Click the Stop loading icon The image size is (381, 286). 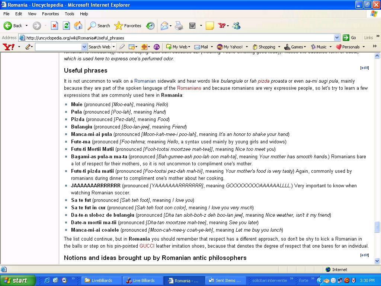(x=54, y=26)
